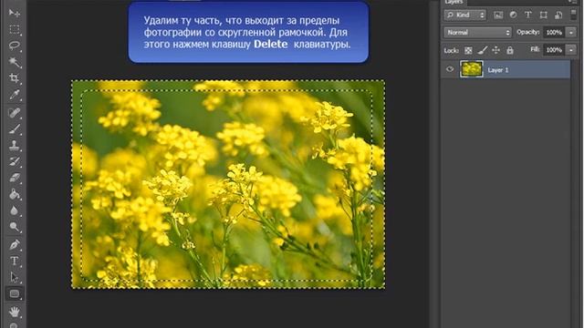Image resolution: width=584 pixels, height=328 pixels.
Task: Lock transparent pixels of the layer
Action: [468, 50]
